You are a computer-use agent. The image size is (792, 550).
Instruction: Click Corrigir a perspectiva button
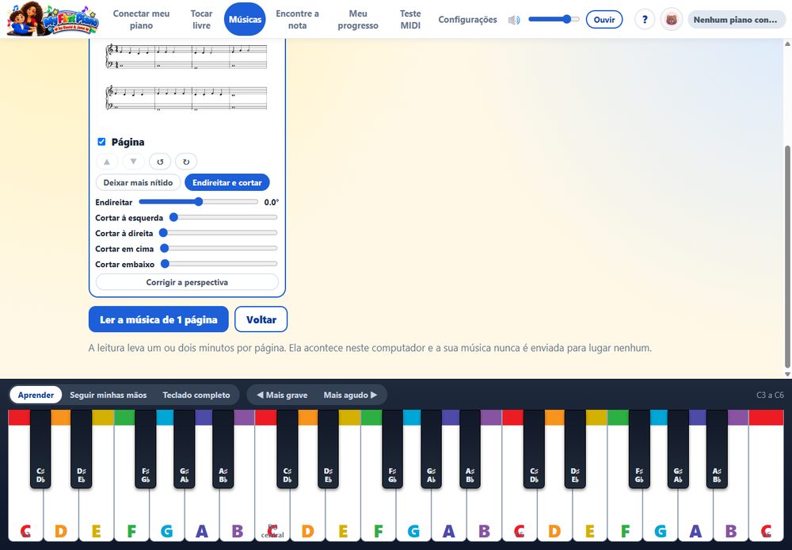click(187, 282)
